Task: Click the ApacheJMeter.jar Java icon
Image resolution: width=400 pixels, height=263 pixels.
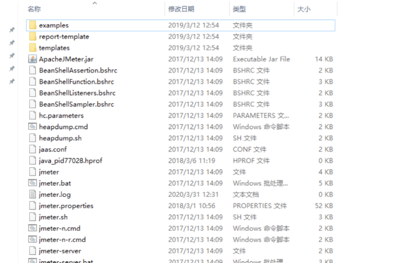Action: 32,59
